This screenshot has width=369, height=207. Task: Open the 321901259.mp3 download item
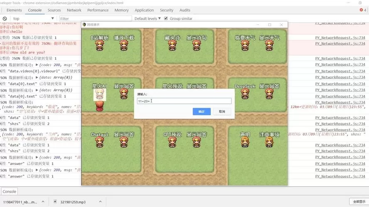73,202
